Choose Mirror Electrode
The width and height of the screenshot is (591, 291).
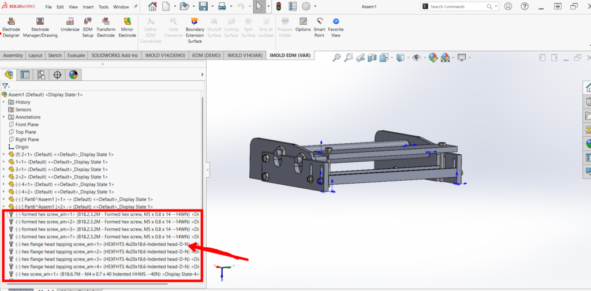[x=128, y=27]
